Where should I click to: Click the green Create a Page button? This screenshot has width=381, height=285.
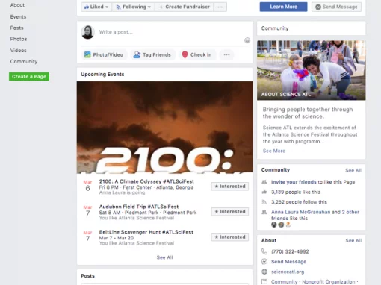tap(29, 76)
